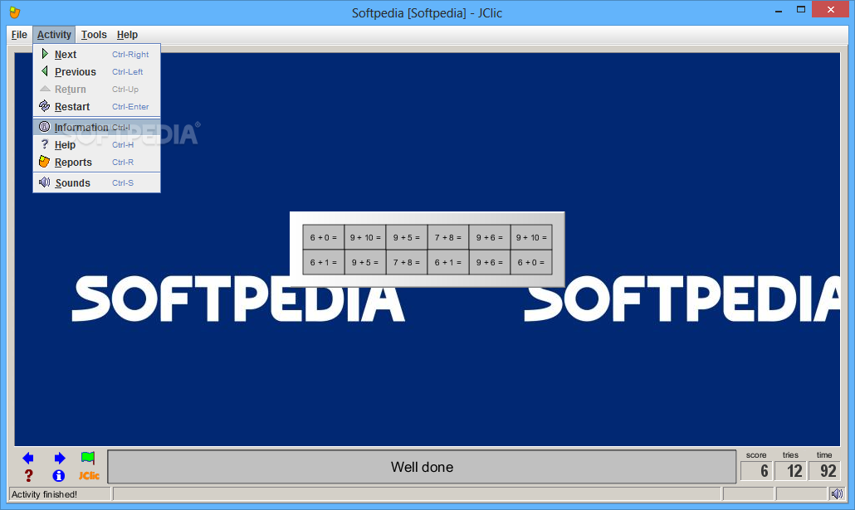Click the top row last '9 + 10 =' cell

point(531,237)
